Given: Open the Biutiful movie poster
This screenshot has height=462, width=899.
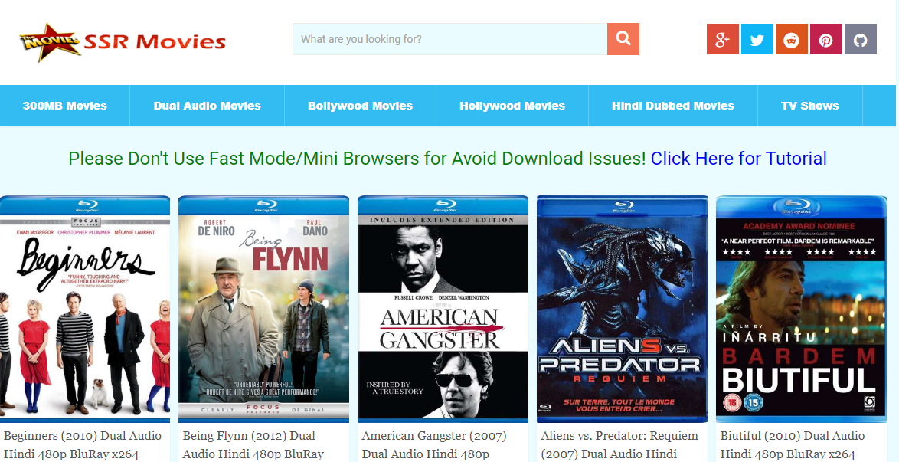Looking at the screenshot, I should click(801, 309).
